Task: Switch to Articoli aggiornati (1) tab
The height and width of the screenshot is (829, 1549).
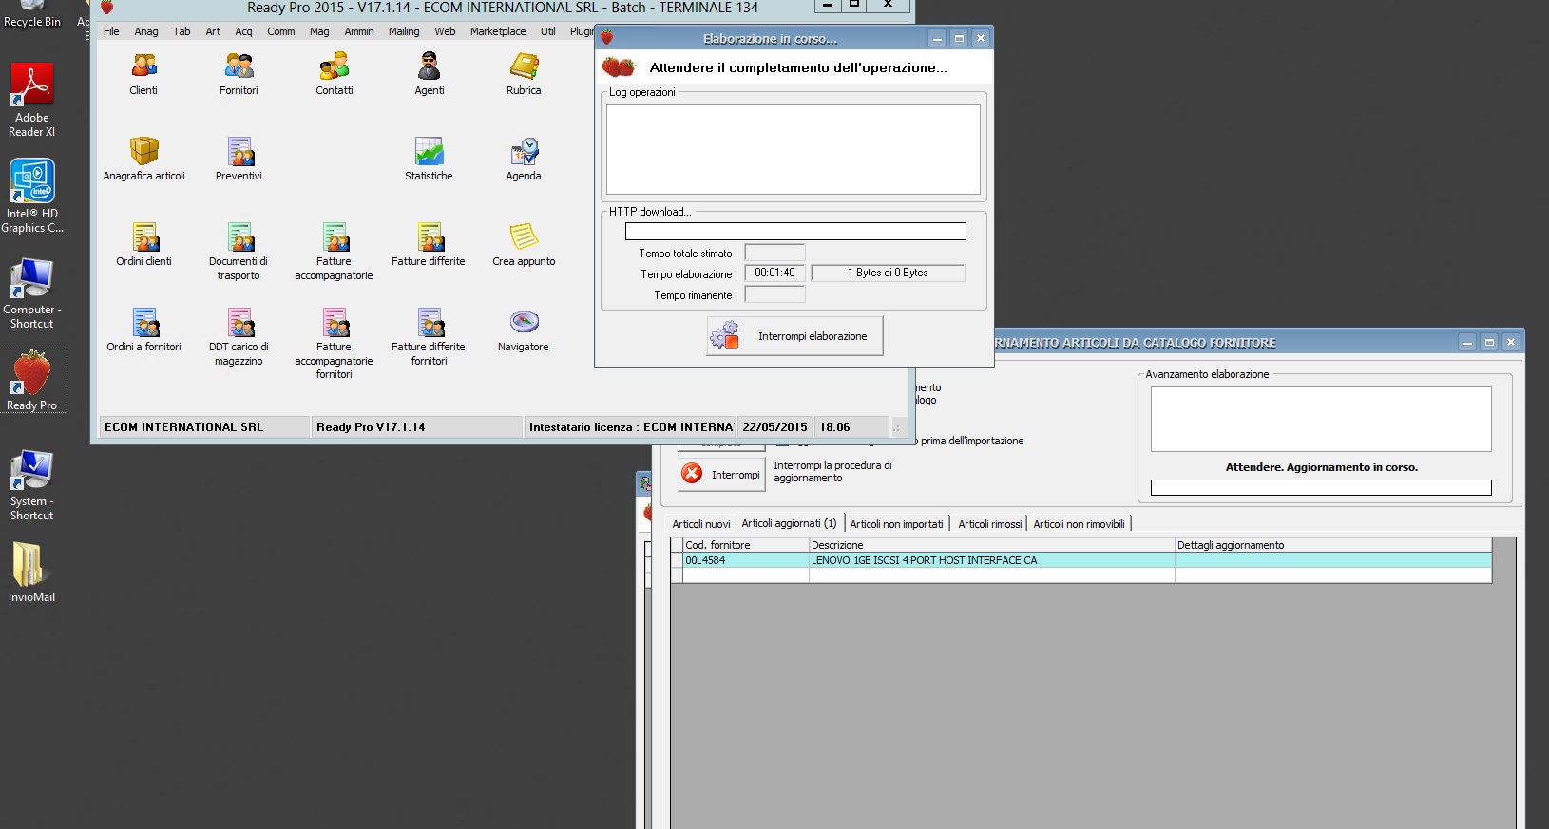Action: (x=789, y=523)
